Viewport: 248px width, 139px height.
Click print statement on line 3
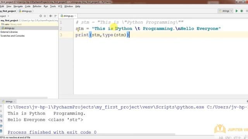[102, 35]
